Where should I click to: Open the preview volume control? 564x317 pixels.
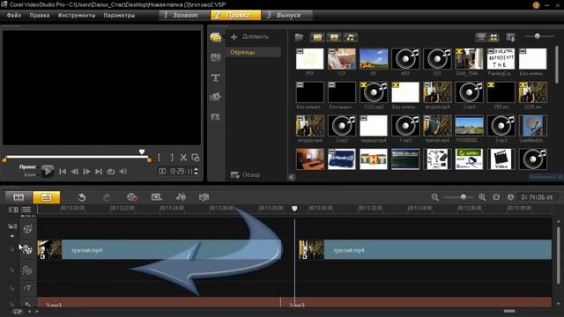(123, 172)
